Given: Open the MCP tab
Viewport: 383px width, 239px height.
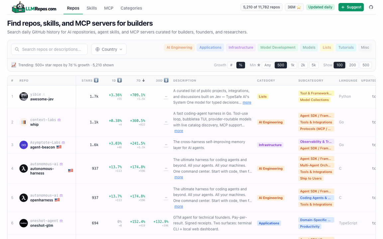Looking at the screenshot, I should coord(109,8).
